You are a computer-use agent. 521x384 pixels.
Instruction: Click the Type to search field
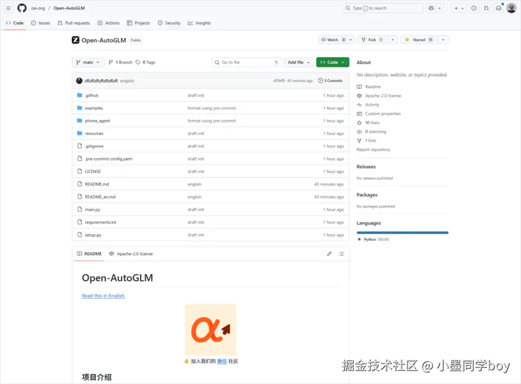383,8
